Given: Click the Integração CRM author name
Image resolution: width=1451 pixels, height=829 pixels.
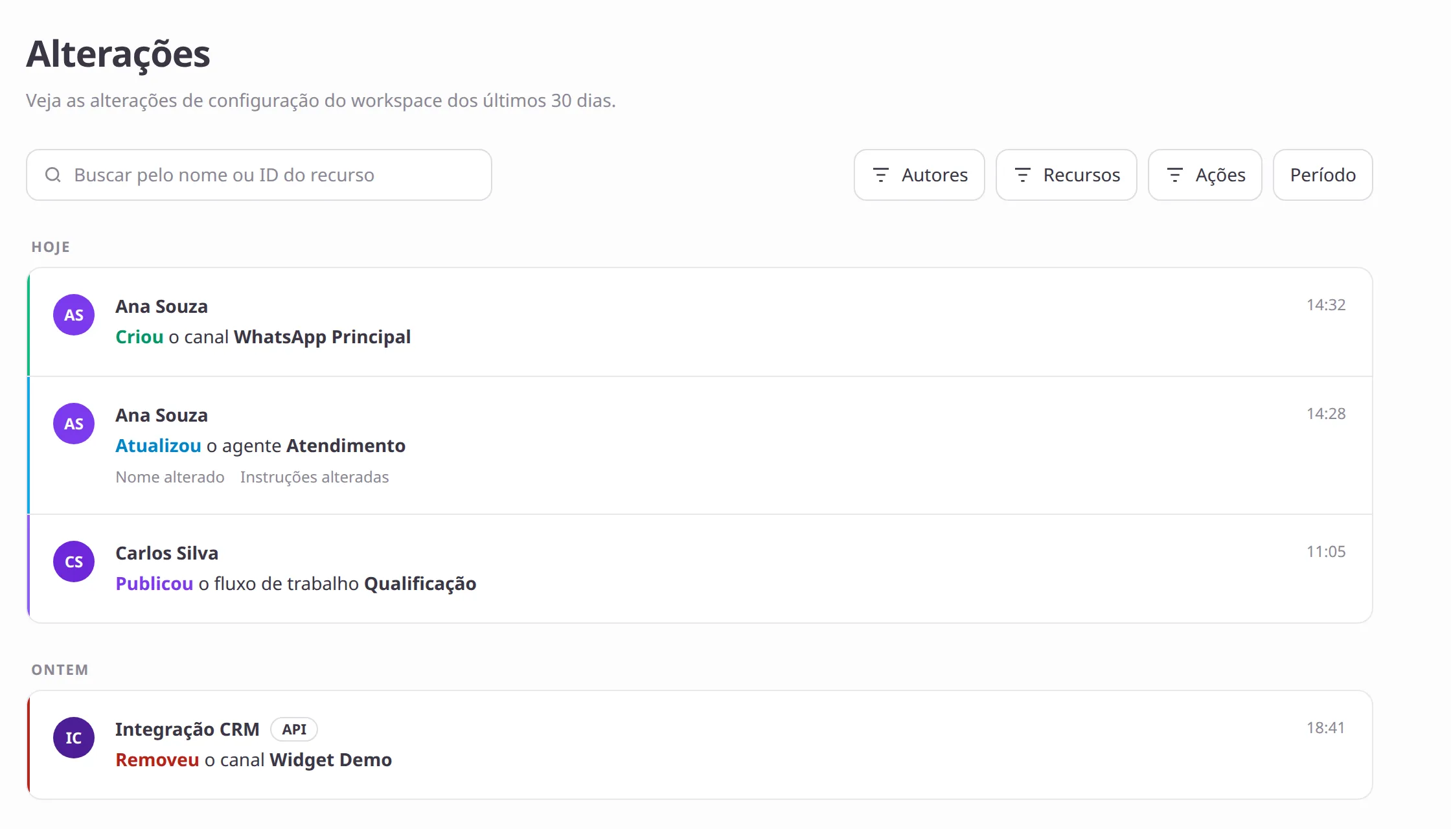Looking at the screenshot, I should point(187,729).
